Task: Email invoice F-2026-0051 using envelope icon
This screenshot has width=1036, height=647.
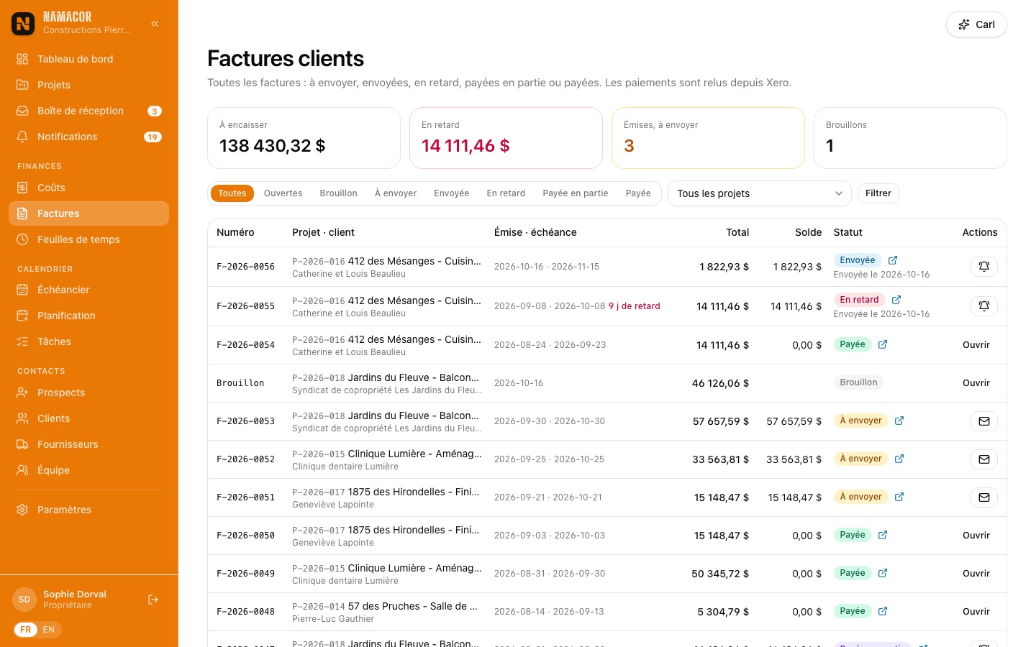Action: [984, 497]
